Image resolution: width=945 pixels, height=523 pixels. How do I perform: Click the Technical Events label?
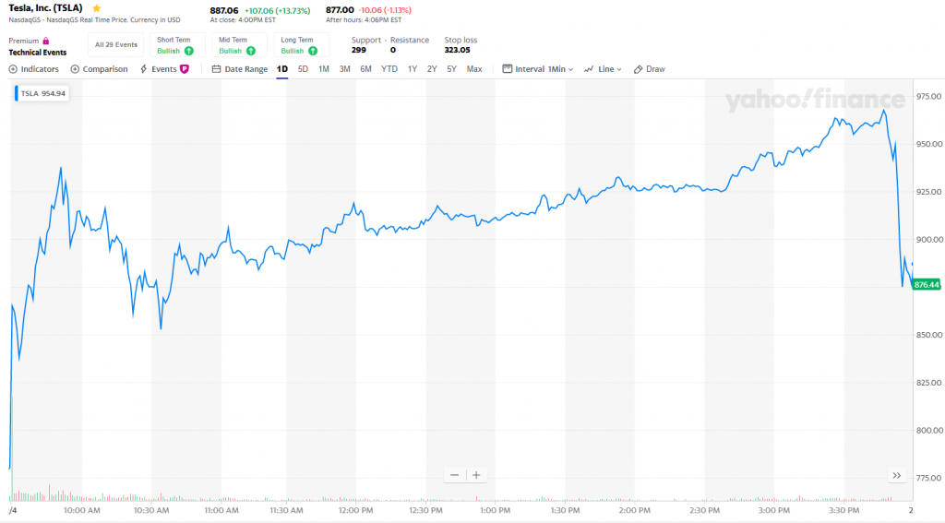37,53
